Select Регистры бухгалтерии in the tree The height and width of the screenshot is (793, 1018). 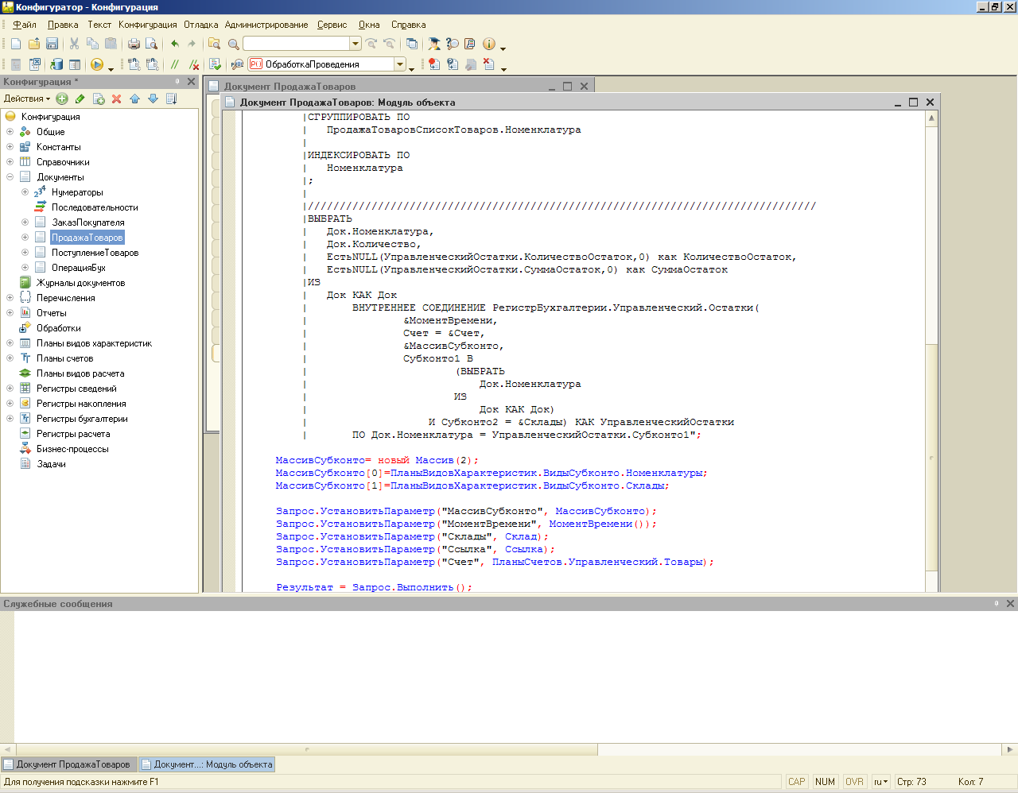point(81,419)
